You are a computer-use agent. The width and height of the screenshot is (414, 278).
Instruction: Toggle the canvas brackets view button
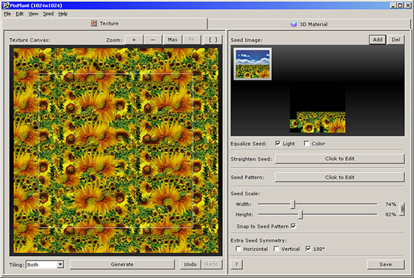point(212,39)
